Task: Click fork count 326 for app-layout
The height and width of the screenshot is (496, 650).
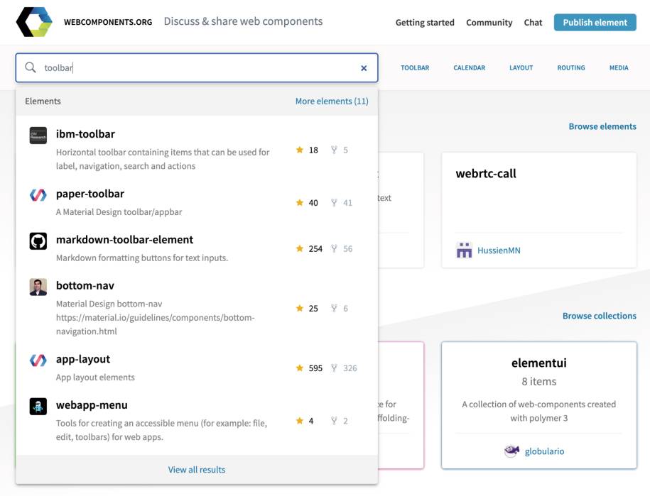Action: pyautogui.click(x=350, y=368)
